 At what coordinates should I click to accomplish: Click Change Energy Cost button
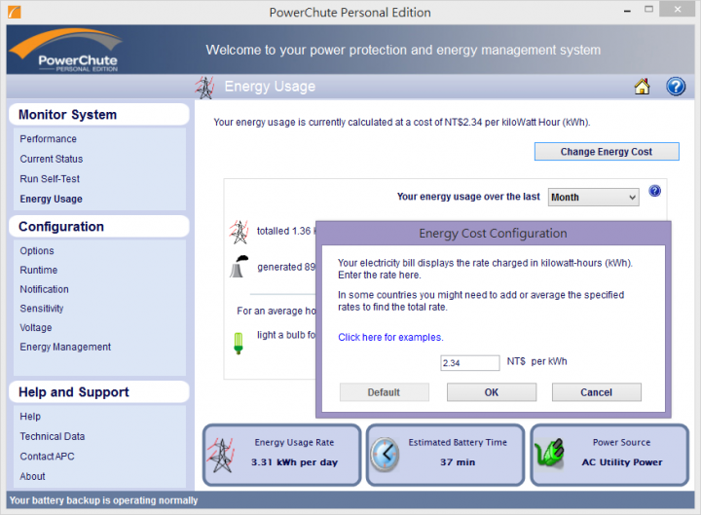point(607,152)
